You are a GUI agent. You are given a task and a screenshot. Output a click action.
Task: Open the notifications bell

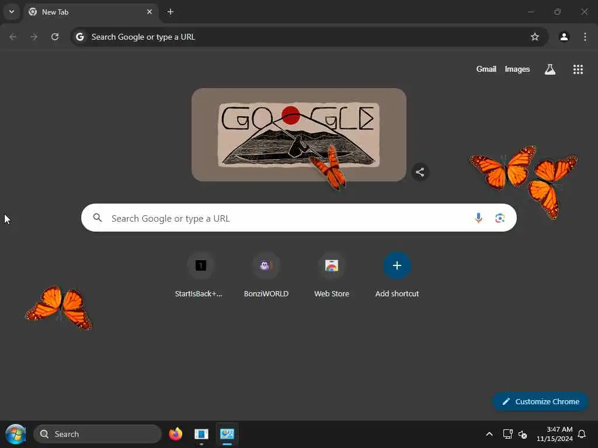(x=582, y=434)
